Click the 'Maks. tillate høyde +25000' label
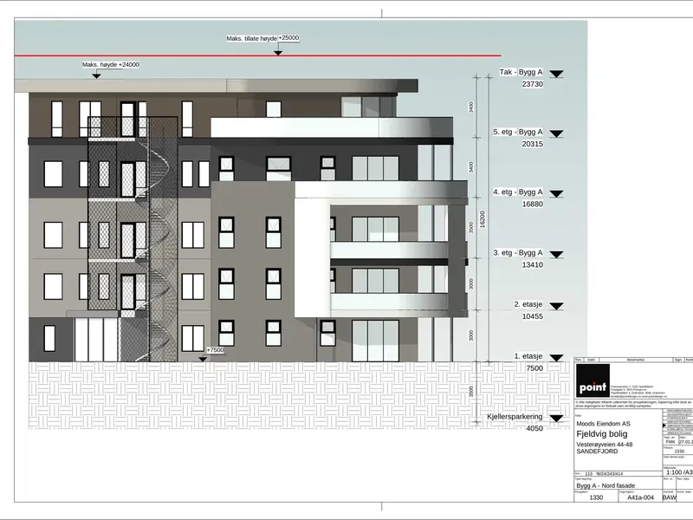The image size is (693, 520). 263,38
